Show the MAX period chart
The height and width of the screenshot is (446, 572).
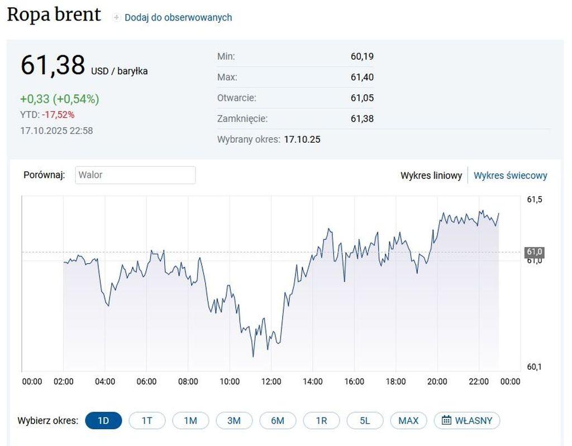[408, 420]
